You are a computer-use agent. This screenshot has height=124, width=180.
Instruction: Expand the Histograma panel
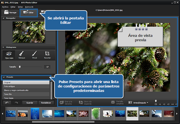[3, 47]
